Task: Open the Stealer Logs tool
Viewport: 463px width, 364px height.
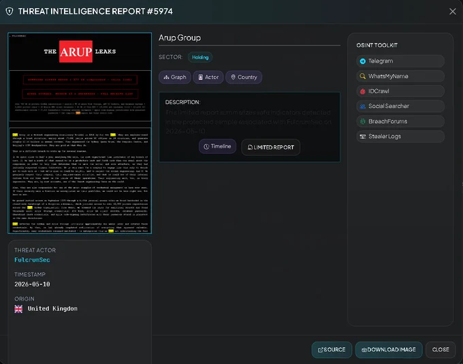Action: 400,136
